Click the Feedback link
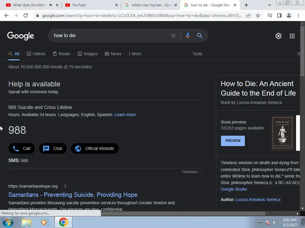The height and width of the screenshot is (228, 305). point(190,172)
